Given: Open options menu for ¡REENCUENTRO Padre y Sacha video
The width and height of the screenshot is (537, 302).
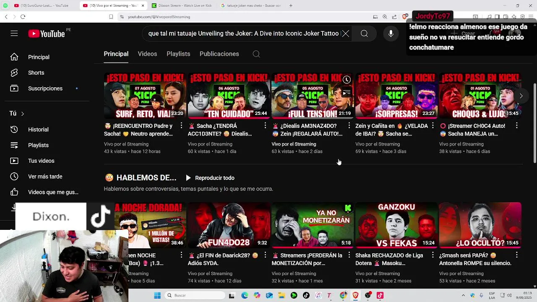Looking at the screenshot, I should [x=181, y=126].
